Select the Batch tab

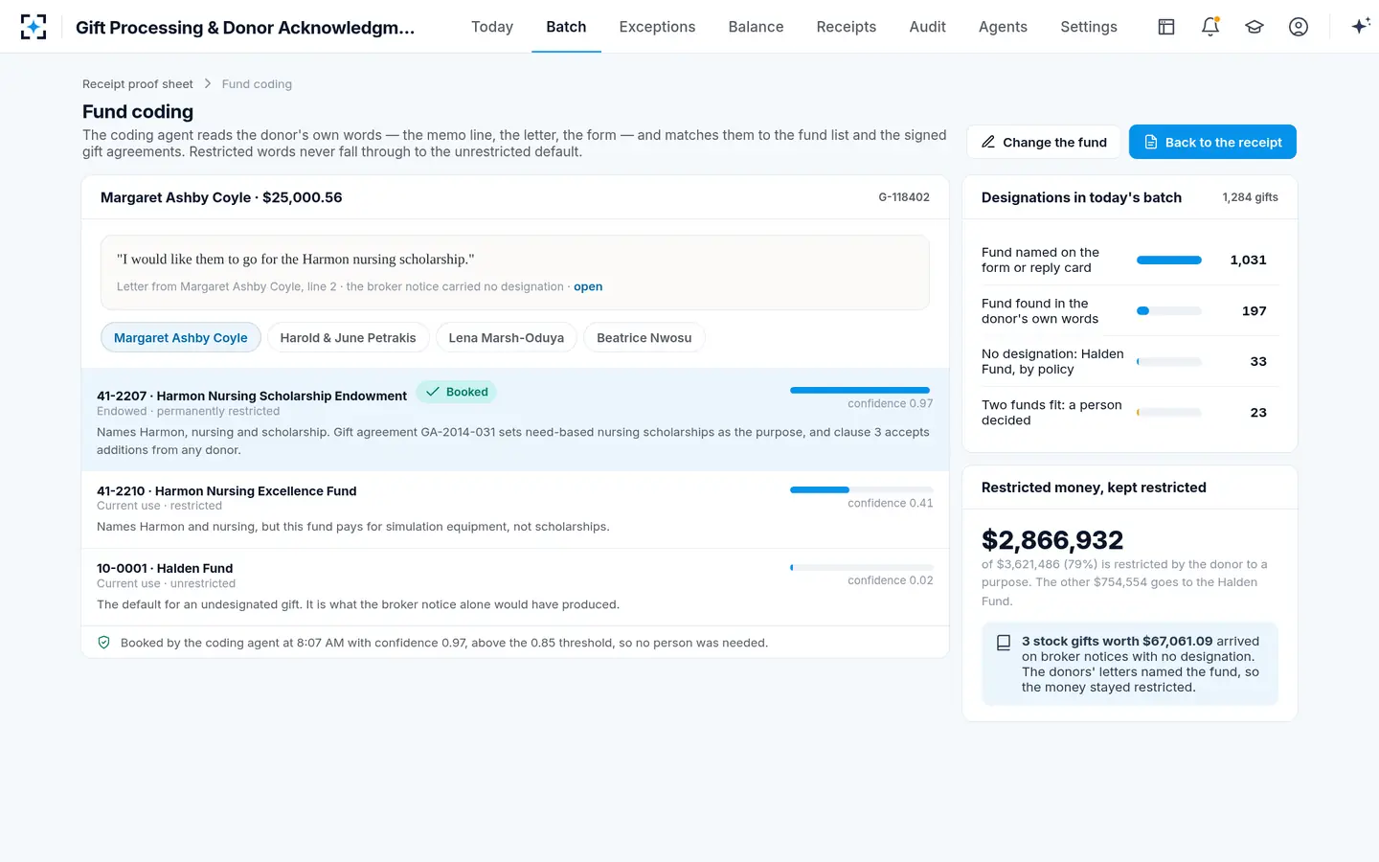coord(566,27)
